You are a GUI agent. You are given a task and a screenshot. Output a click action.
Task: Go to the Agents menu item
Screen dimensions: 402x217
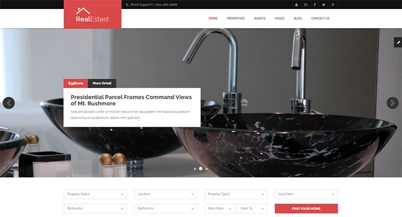click(260, 19)
